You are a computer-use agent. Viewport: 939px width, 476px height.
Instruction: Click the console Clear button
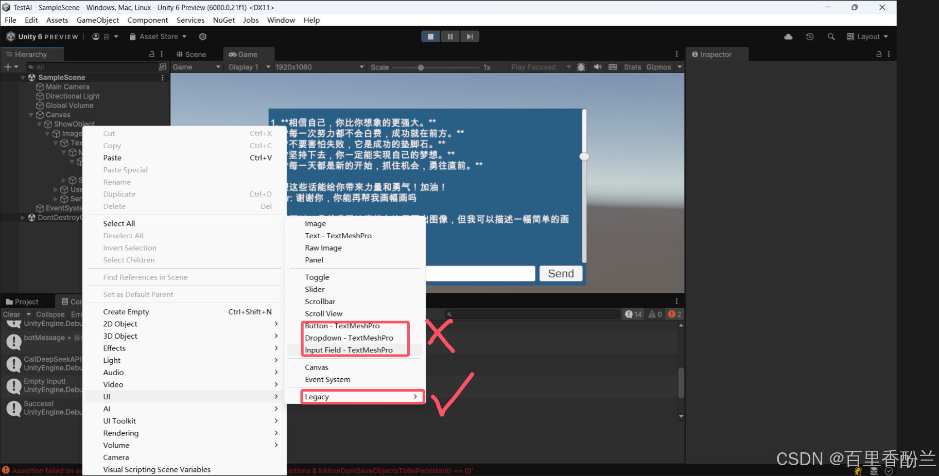coord(11,314)
